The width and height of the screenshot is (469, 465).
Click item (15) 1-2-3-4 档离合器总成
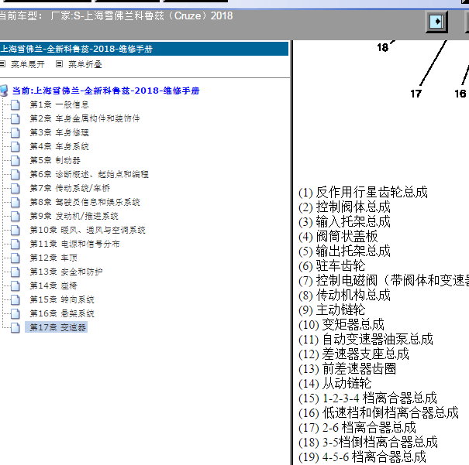tap(368, 398)
